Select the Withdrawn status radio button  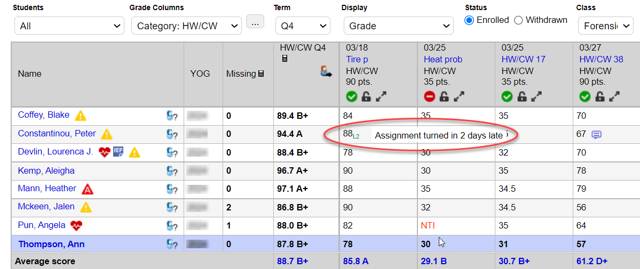click(x=518, y=20)
